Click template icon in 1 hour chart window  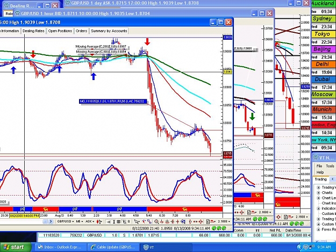(249, 212)
